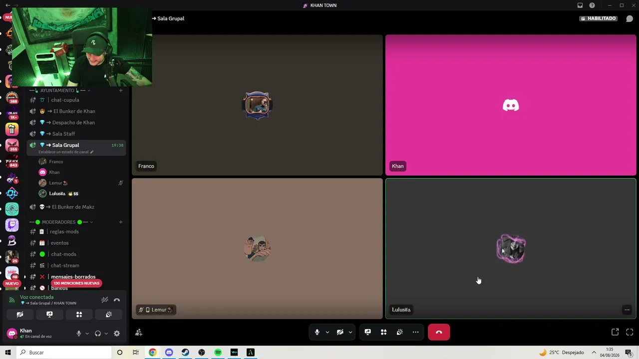Open activities button in voice connected panel
The width and height of the screenshot is (639, 359).
tap(79, 315)
